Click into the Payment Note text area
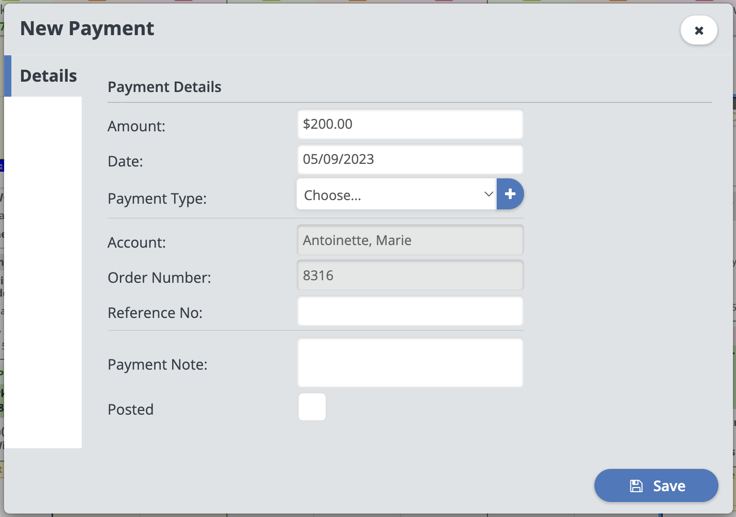 click(410, 362)
